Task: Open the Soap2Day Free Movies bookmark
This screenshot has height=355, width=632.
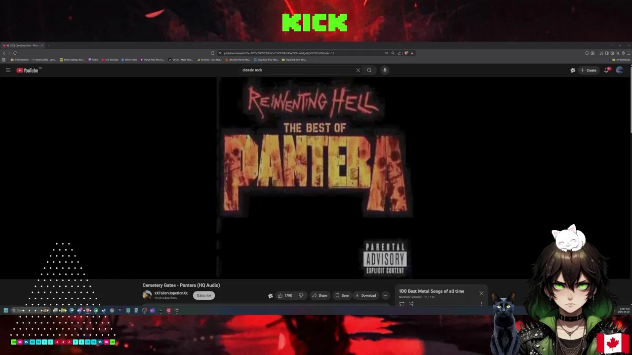Action: click(267, 60)
